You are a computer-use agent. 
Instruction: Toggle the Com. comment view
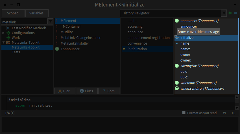coord(109,91)
